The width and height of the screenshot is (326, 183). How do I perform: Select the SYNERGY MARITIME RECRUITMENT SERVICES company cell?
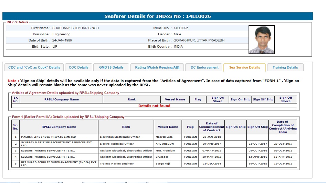click(x=59, y=144)
